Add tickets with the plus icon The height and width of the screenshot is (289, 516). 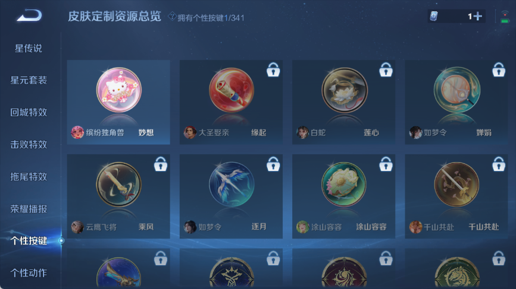pyautogui.click(x=478, y=16)
